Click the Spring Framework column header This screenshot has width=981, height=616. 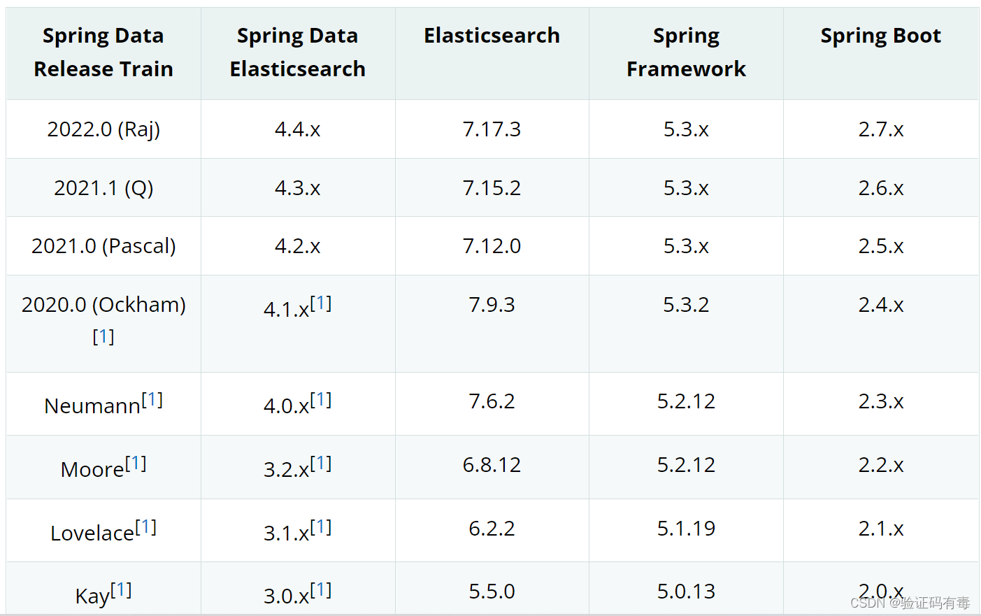click(x=686, y=52)
